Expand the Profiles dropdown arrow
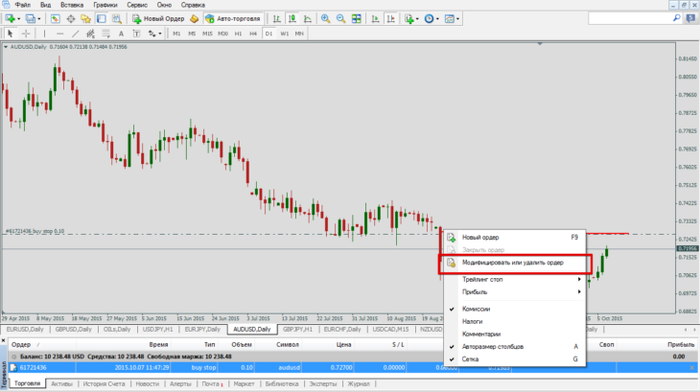700x392 pixels. (x=39, y=19)
